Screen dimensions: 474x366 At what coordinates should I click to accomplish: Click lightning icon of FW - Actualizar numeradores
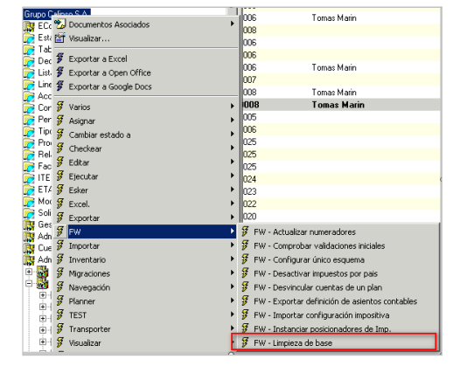(x=245, y=232)
